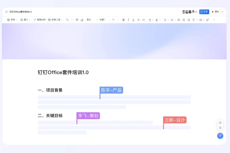This screenshot has width=230, height=153.
Task: Increase paragraph indent
Action: tap(184, 20)
